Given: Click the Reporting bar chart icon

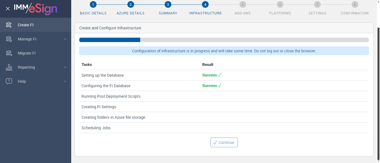Looking at the screenshot, I should 9,67.
